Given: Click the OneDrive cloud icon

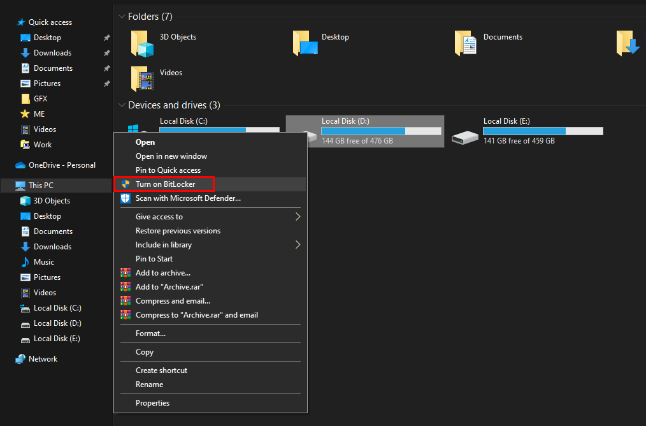Looking at the screenshot, I should click(x=20, y=165).
